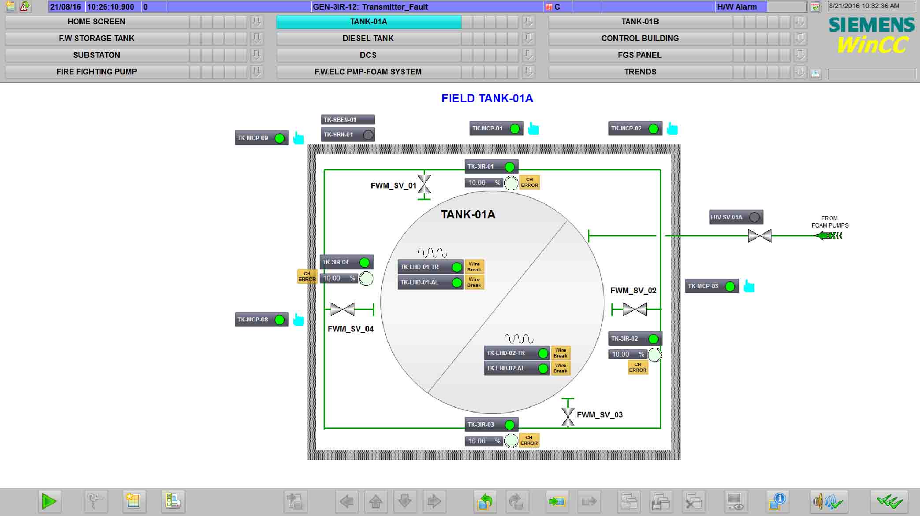Click the green play/start button in bottom toolbar

(x=49, y=501)
